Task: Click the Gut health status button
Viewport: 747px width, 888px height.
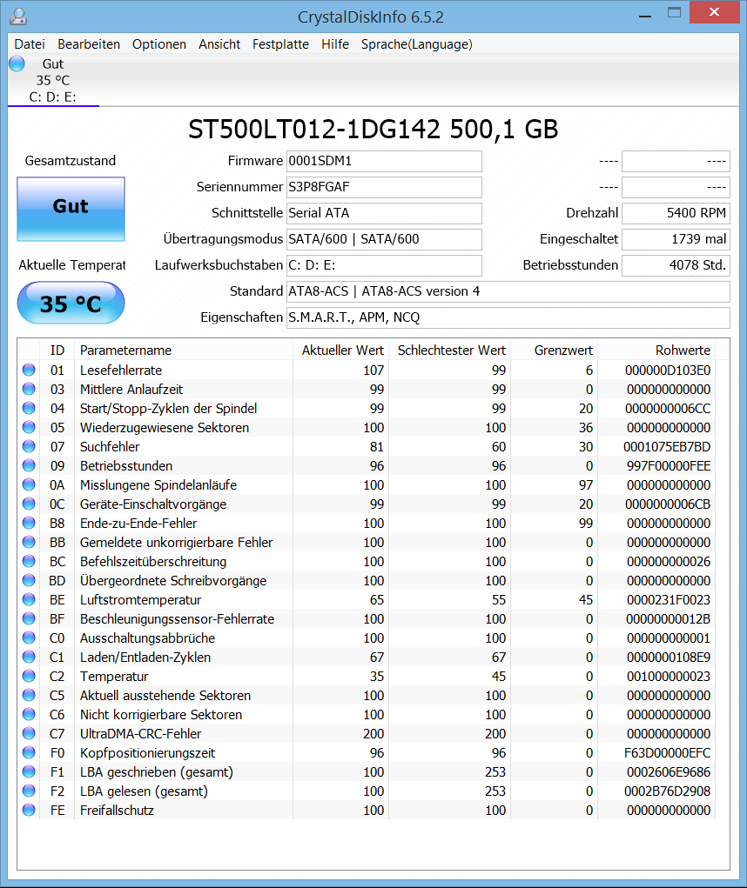Action: pos(71,209)
